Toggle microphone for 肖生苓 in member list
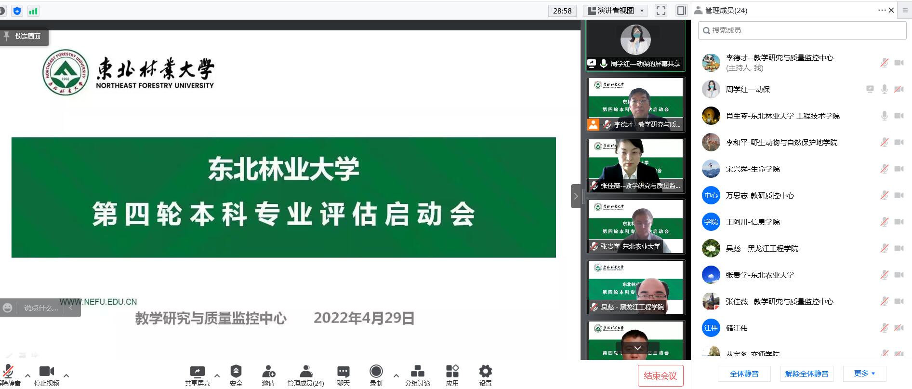The height and width of the screenshot is (389, 912). (884, 116)
